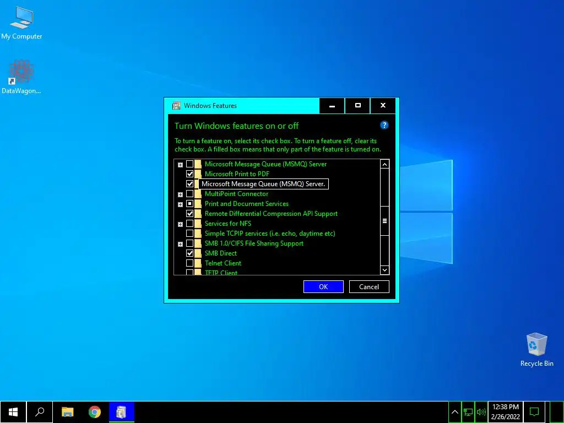Confirm changes with the OK button

point(323,286)
